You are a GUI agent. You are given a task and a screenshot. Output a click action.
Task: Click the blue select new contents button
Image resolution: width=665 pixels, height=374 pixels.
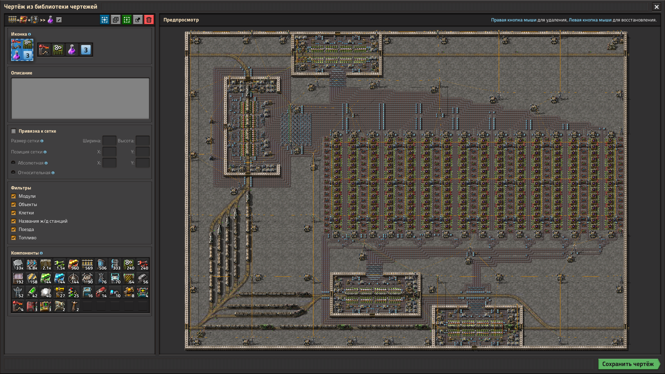pos(105,20)
